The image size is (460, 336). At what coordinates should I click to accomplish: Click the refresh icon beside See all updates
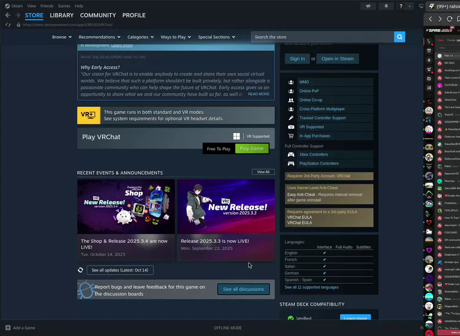80,270
